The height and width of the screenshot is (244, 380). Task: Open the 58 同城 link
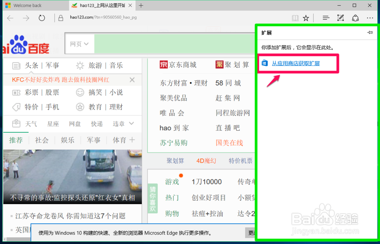click(x=228, y=83)
